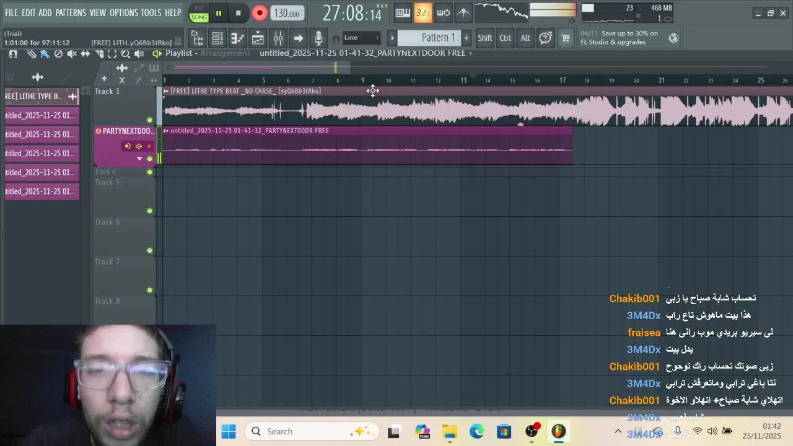Screen dimensions: 793x446
Task: Open the TOOLS menu
Action: pos(151,12)
